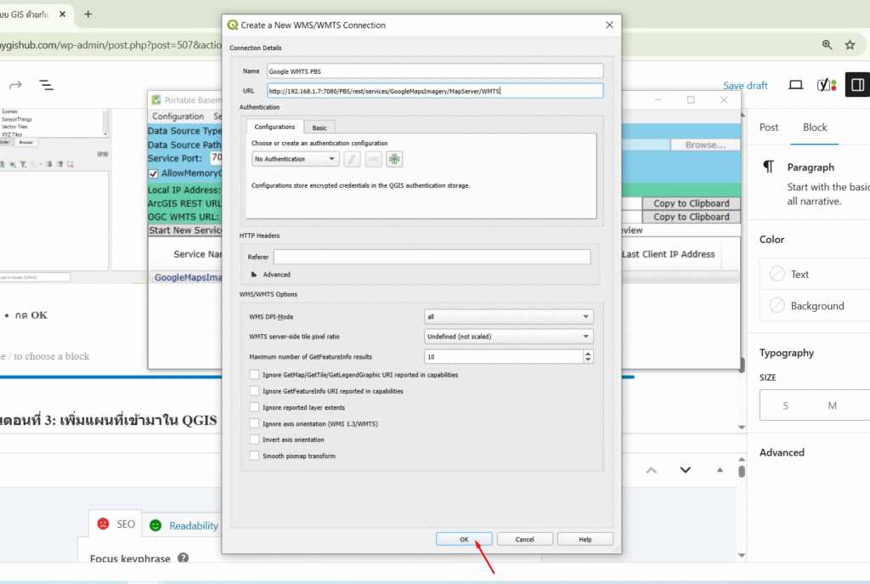Click the connection Name input field
870x584 pixels.
435,71
